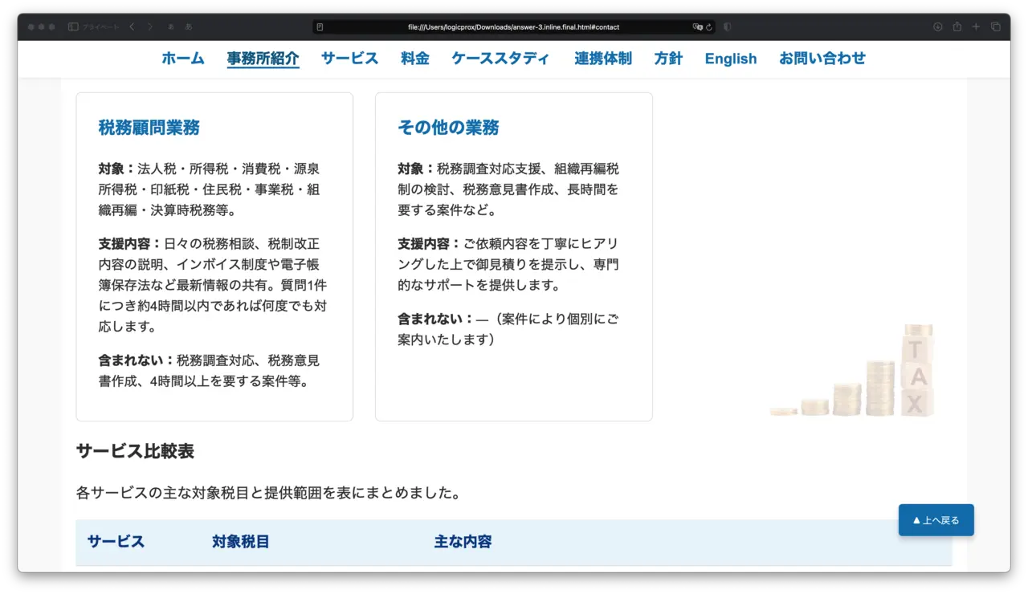This screenshot has height=594, width=1028.
Task: Switch to the English page link
Action: [x=730, y=59]
